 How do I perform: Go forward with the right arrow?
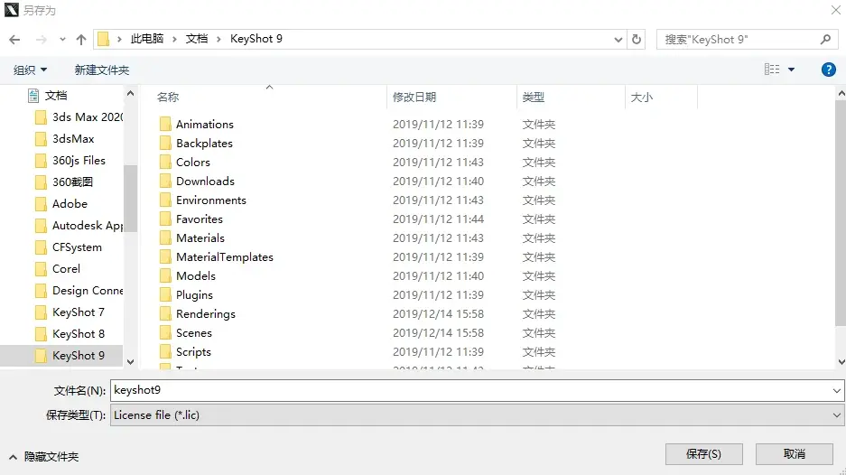41,40
